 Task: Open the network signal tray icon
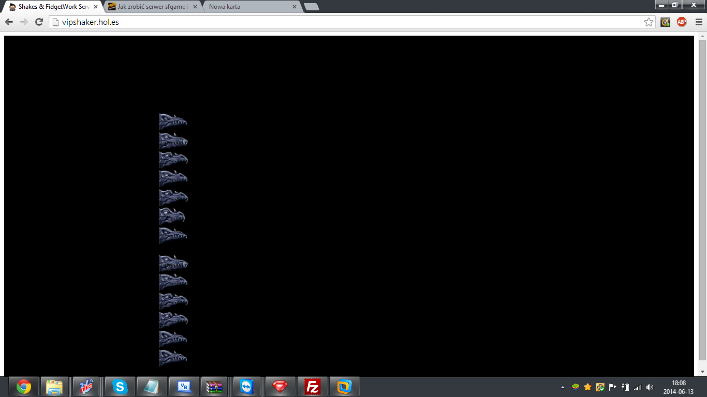pyautogui.click(x=638, y=387)
